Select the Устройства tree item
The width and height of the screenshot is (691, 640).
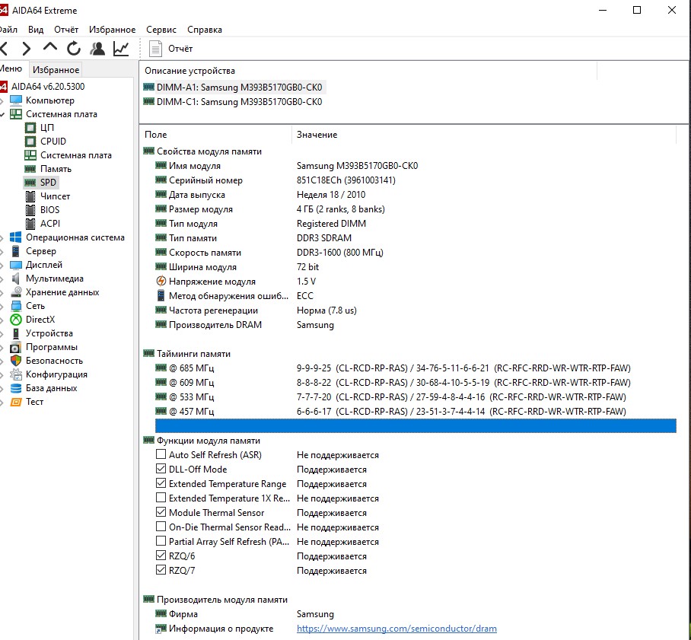click(49, 333)
